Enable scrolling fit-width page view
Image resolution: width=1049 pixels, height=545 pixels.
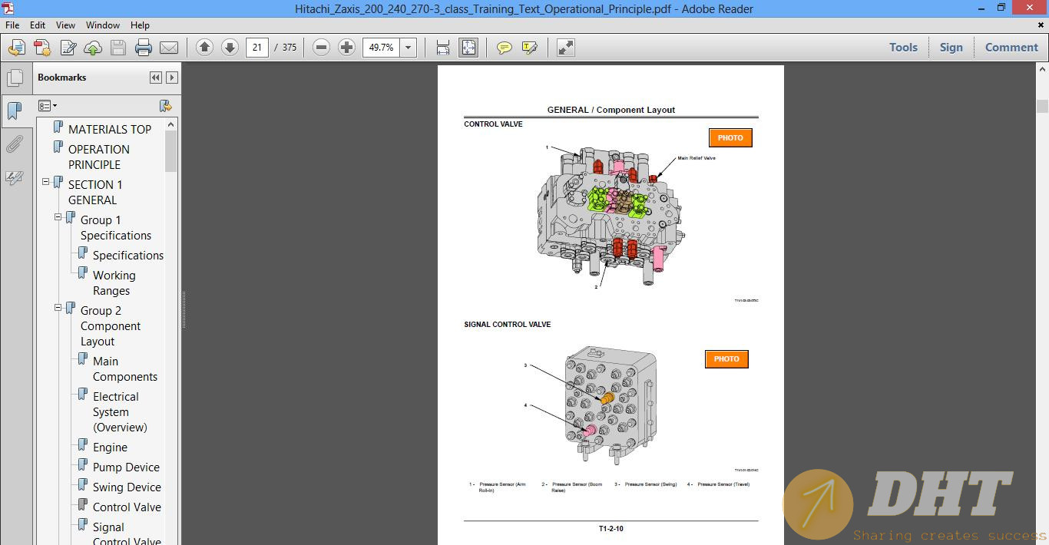[443, 48]
